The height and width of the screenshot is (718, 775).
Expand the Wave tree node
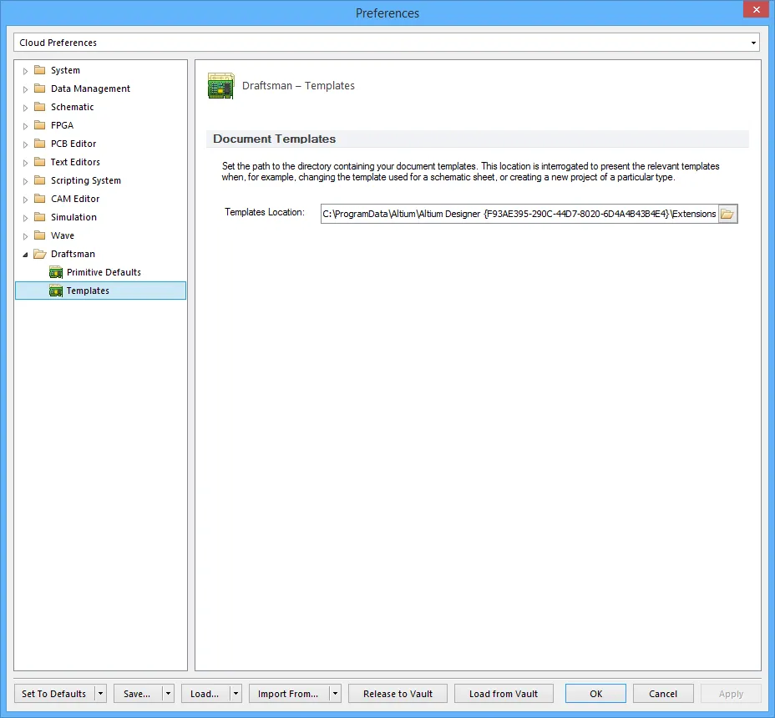25,236
